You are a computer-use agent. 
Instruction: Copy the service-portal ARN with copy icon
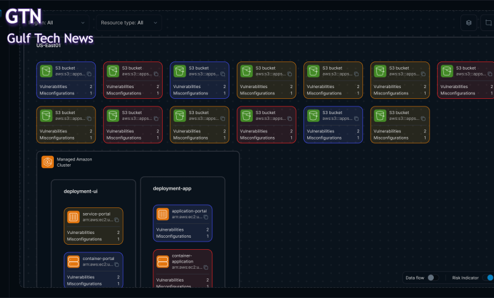[117, 220]
